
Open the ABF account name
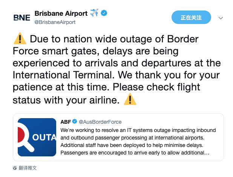[66, 122]
